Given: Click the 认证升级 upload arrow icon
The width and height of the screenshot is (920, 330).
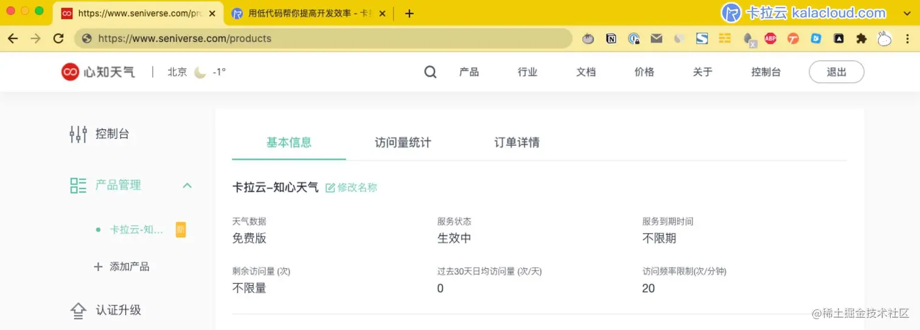Looking at the screenshot, I should [x=78, y=311].
